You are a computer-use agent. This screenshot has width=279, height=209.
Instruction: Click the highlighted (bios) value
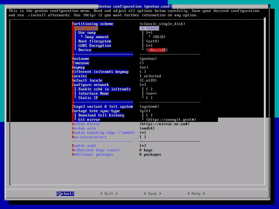point(153,28)
